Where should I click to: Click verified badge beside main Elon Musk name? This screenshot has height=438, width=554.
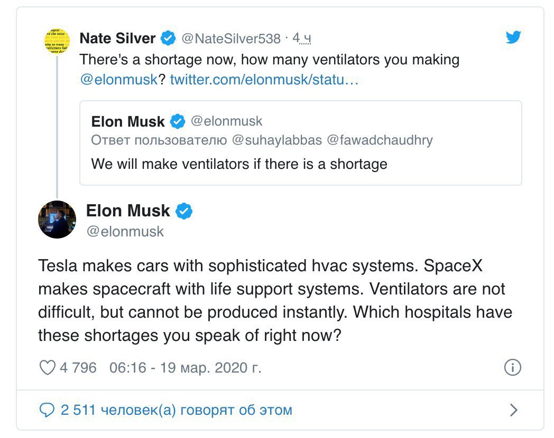pyautogui.click(x=184, y=211)
